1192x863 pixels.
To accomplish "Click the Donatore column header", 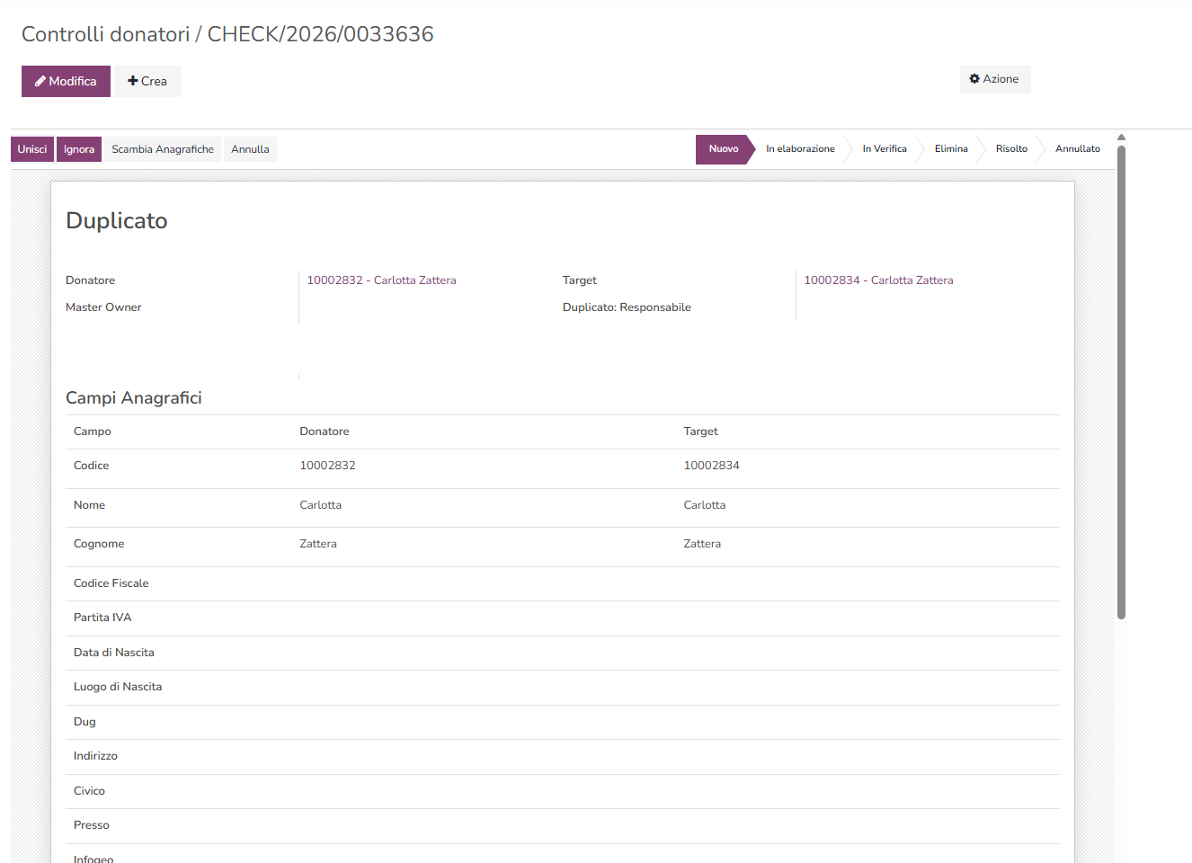I will click(325, 431).
